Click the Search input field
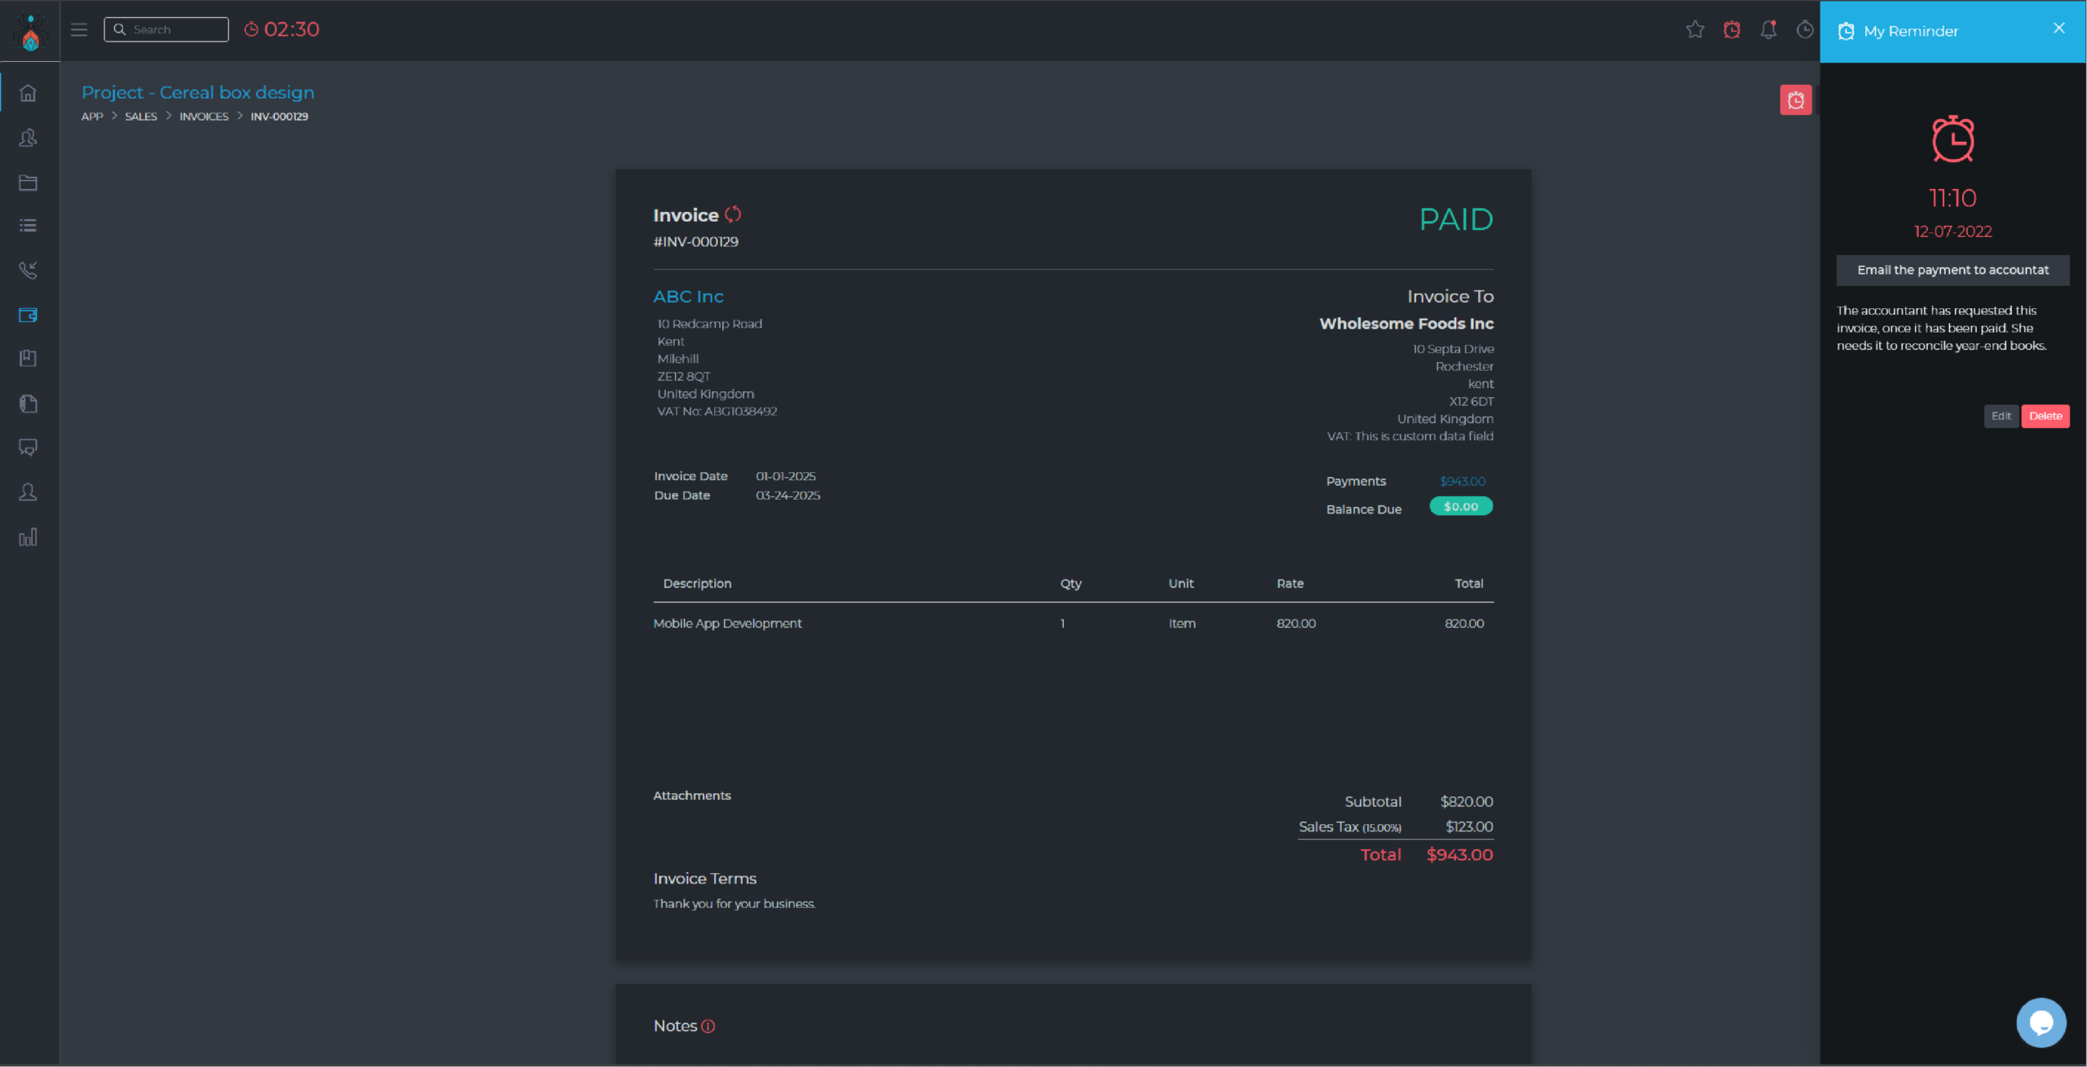 (x=166, y=29)
